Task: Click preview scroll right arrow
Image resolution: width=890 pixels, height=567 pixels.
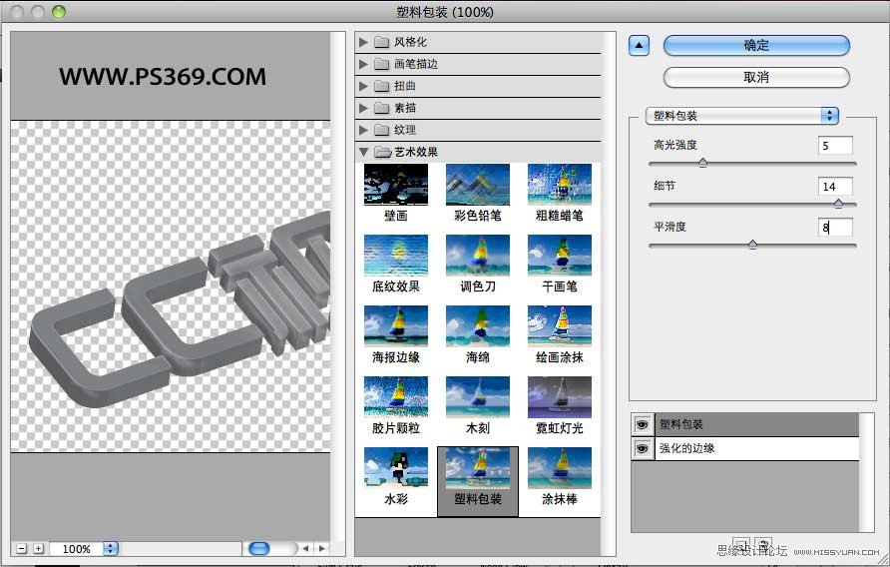Action: point(322,548)
